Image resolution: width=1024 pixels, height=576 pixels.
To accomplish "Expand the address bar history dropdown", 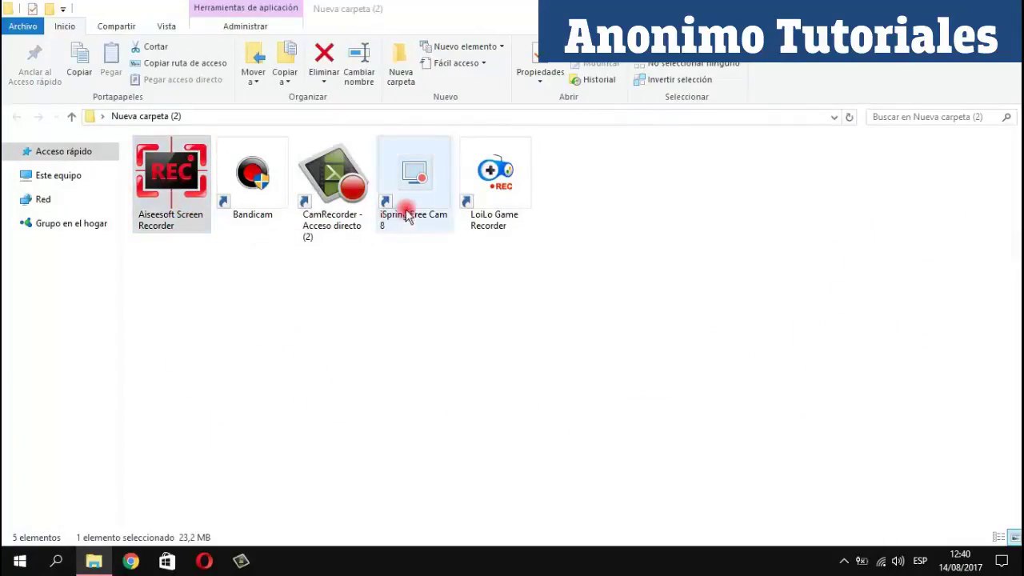I will click(x=834, y=117).
